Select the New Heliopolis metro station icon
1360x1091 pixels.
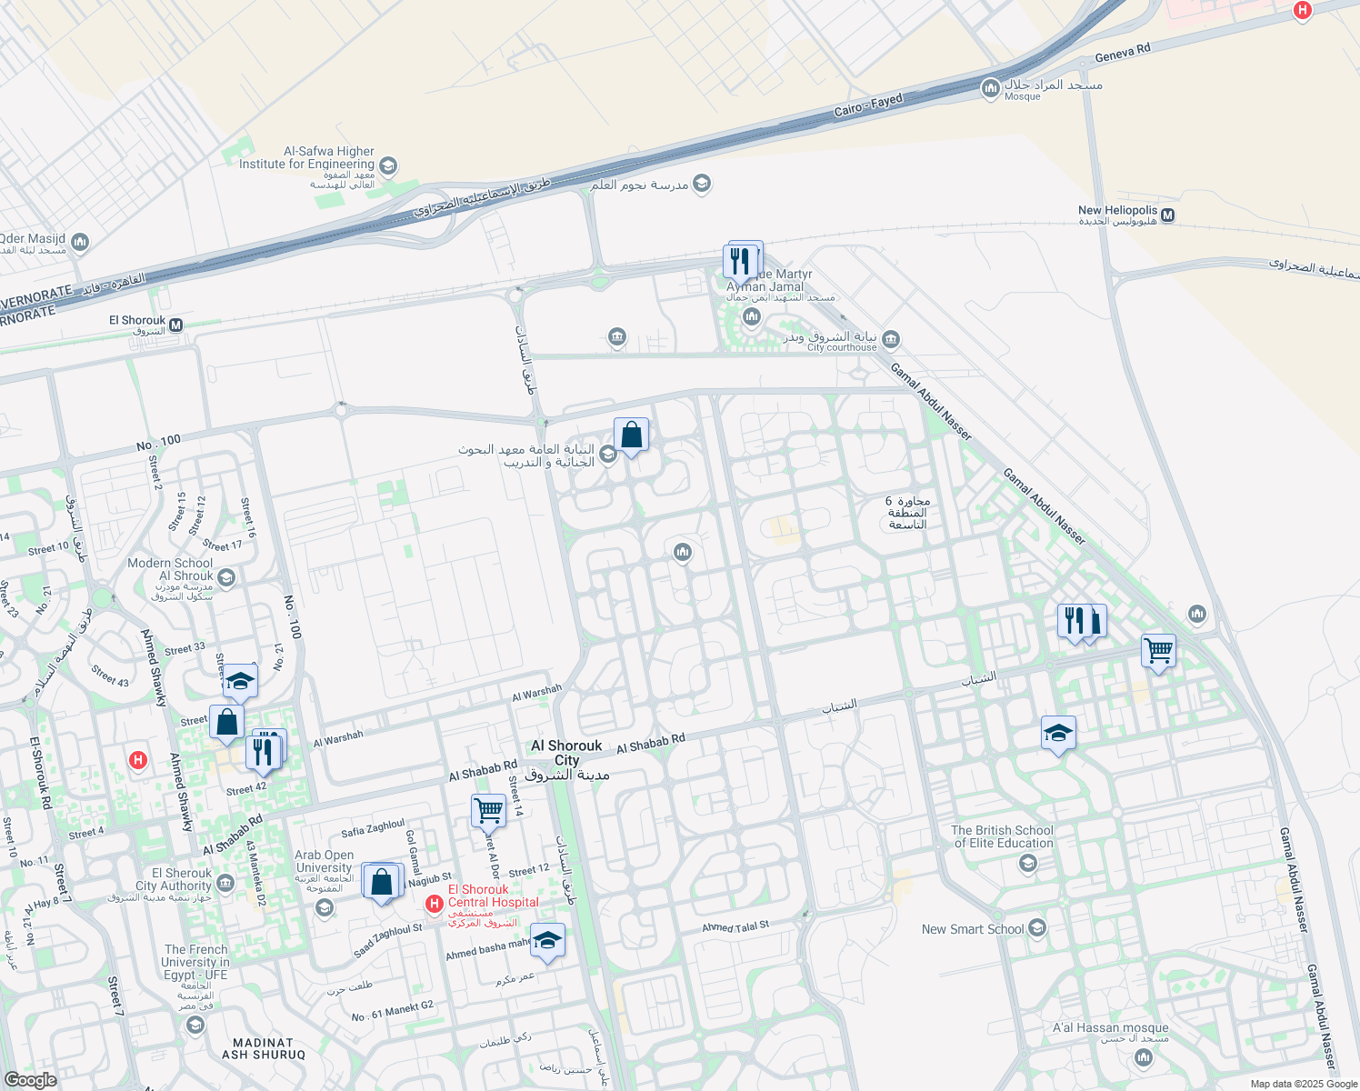tap(1168, 215)
